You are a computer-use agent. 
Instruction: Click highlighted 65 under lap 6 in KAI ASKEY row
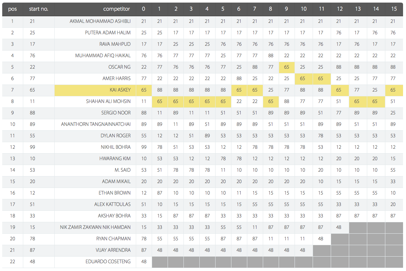point(239,90)
